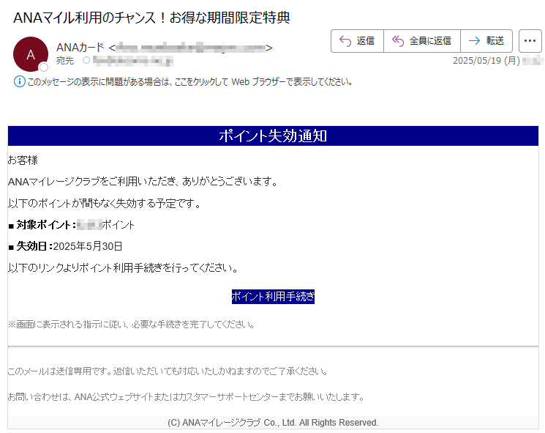Click the このメールは送信専用です notice
The image size is (545, 433).
click(168, 371)
